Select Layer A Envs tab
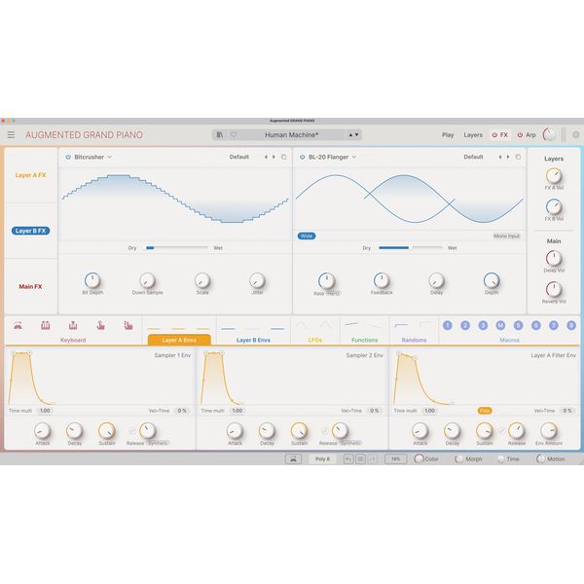This screenshot has height=584, width=584. click(179, 340)
